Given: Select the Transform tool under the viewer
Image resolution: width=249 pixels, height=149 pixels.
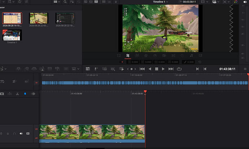Looking at the screenshot, I should pyautogui.click(x=119, y=56).
